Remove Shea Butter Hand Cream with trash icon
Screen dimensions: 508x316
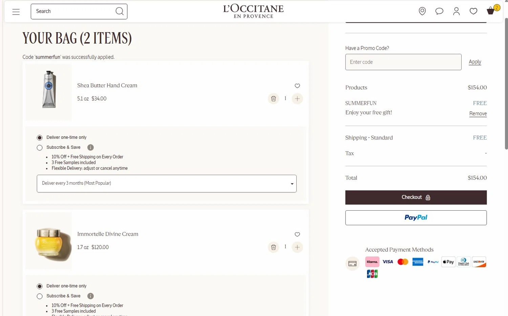[x=273, y=99]
